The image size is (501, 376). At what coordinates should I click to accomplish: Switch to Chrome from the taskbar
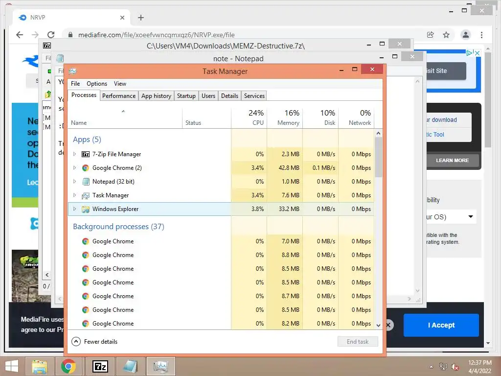[68, 366]
